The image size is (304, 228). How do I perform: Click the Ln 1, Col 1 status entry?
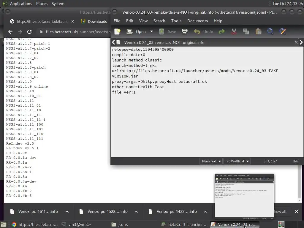point(270,161)
